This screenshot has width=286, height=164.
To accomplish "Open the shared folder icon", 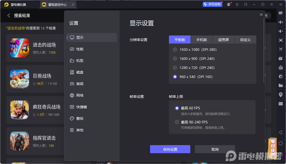I will [281, 86].
